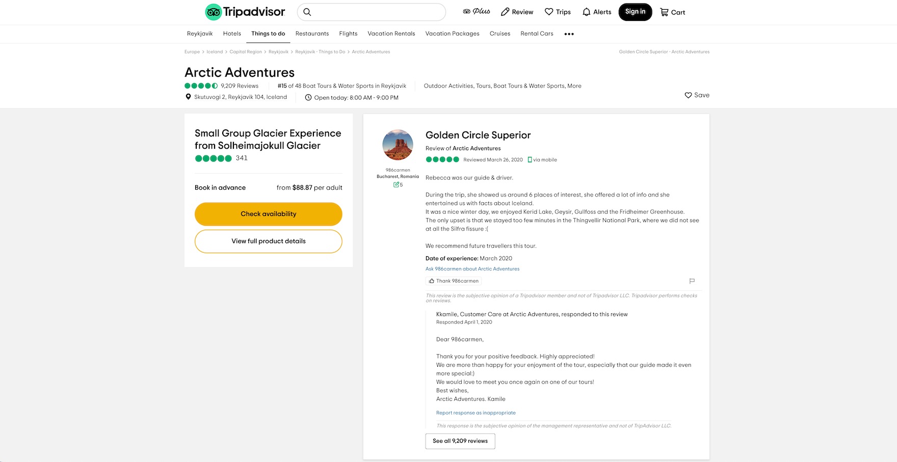Open reviewer 986carmen's profile picture
Image resolution: width=897 pixels, height=462 pixels.
(x=398, y=145)
